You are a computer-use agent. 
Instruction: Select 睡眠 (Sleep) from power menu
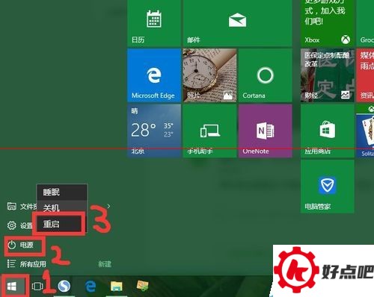pyautogui.click(x=62, y=192)
